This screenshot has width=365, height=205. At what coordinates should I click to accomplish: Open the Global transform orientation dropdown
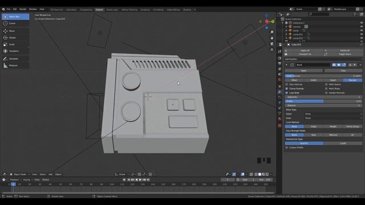coord(122,174)
